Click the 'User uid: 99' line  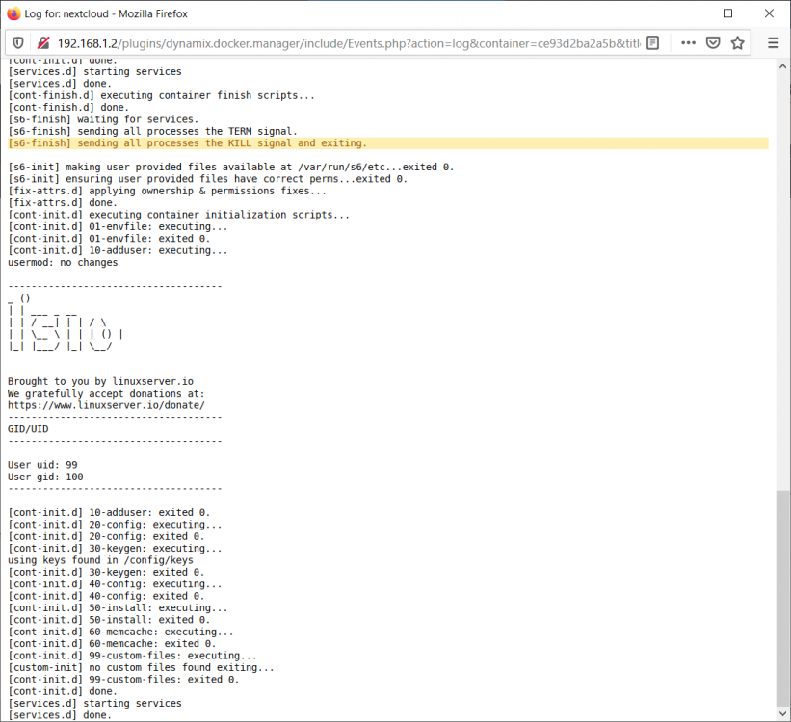pyautogui.click(x=43, y=465)
